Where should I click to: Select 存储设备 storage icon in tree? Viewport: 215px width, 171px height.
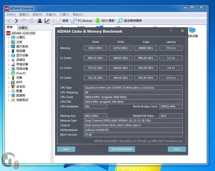click(x=13, y=64)
